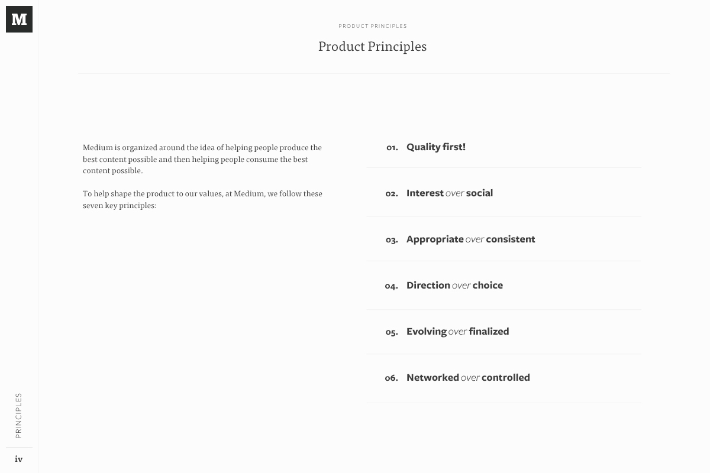The width and height of the screenshot is (710, 473).
Task: Click the 04. number marker
Action: (x=391, y=286)
